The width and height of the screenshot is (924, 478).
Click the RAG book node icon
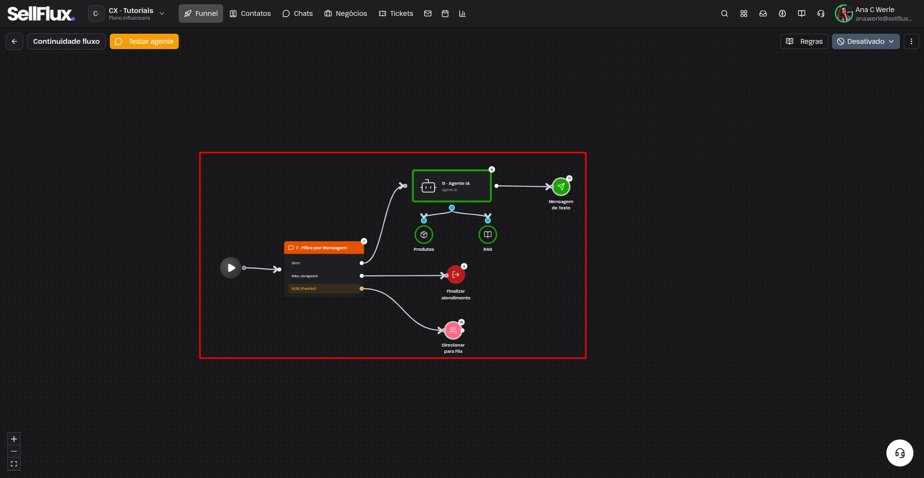pyautogui.click(x=488, y=234)
